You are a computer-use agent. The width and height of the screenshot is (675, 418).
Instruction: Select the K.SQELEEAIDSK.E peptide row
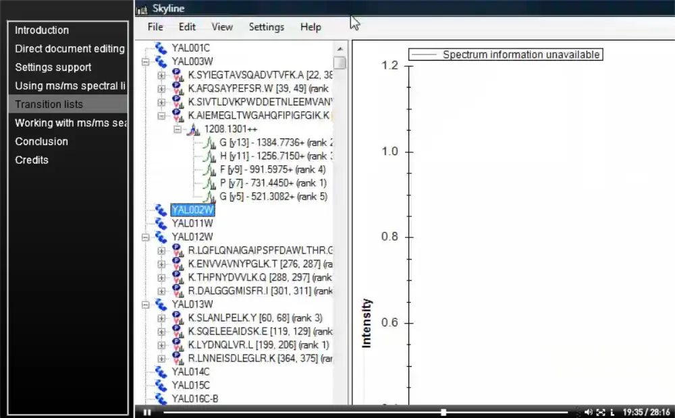pyautogui.click(x=260, y=332)
